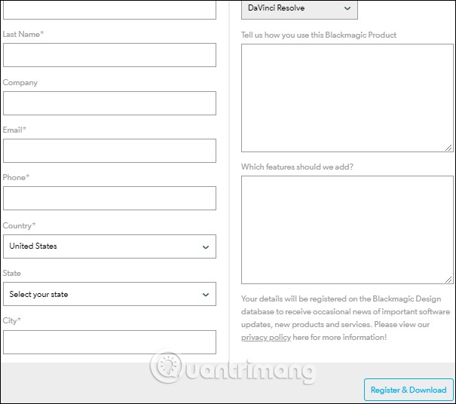Viewport: 456px width, 404px height.
Task: Click into the Company input box
Action: coord(109,103)
